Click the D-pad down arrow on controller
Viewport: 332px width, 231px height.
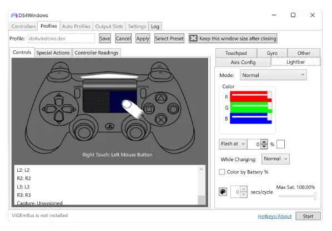click(59, 118)
